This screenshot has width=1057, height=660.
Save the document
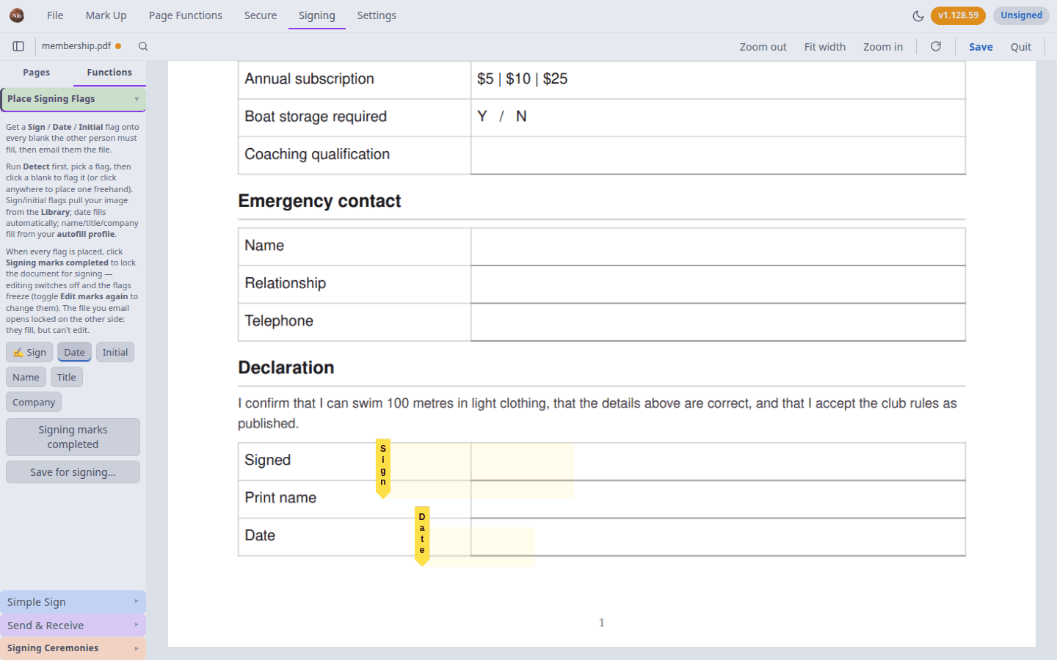coord(981,47)
